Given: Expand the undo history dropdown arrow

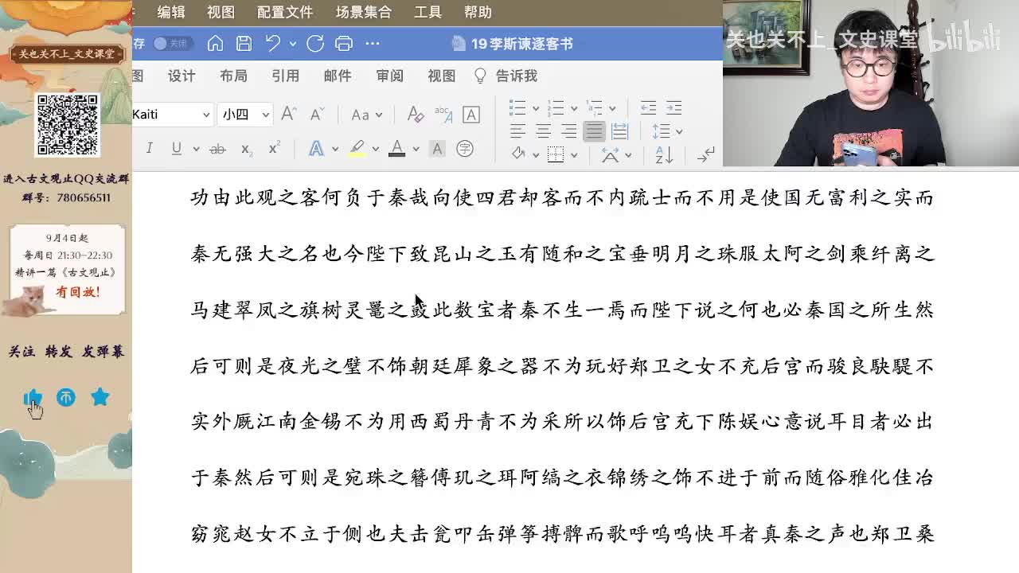Looking at the screenshot, I should coord(293,44).
